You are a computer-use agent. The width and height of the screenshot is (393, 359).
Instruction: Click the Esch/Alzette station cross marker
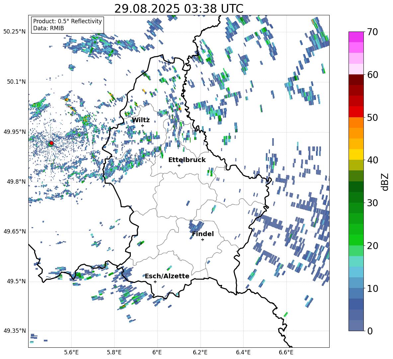(155, 282)
